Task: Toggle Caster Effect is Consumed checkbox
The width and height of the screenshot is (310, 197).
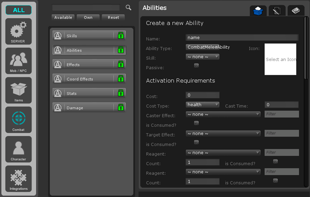Action: [196, 123]
